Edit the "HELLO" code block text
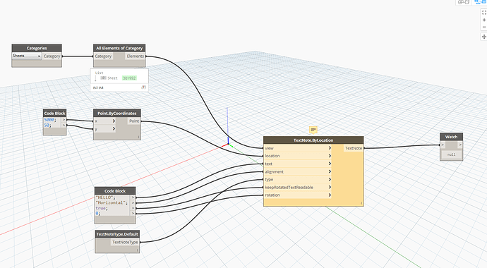The image size is (487, 268). pos(105,197)
